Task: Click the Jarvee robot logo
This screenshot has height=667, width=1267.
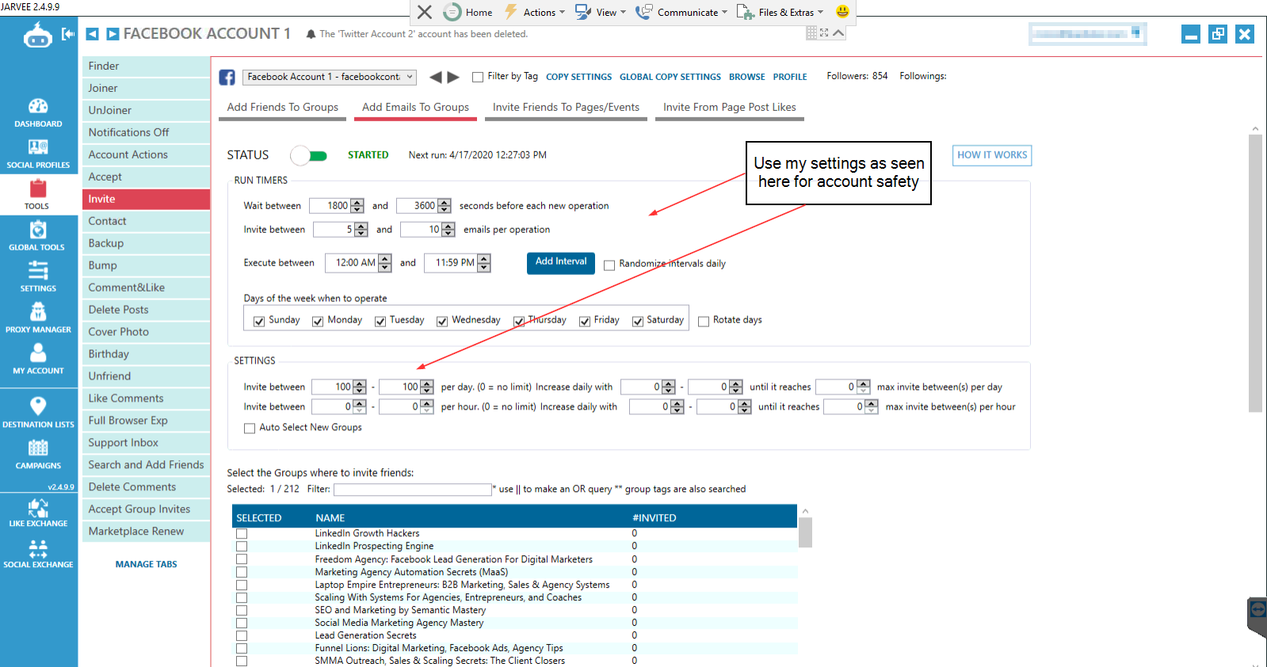Action: pos(37,35)
